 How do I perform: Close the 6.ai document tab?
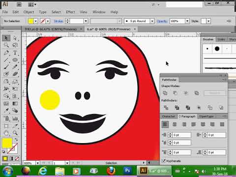135,29
